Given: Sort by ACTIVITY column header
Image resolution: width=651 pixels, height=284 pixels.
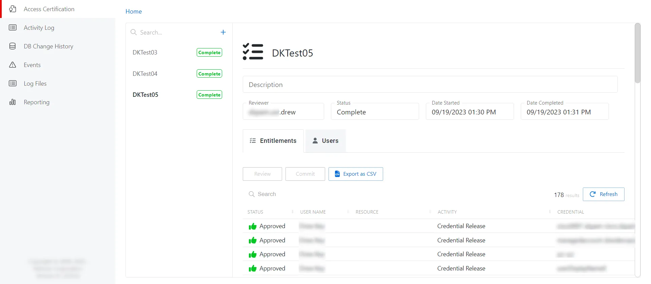Looking at the screenshot, I should 447,212.
